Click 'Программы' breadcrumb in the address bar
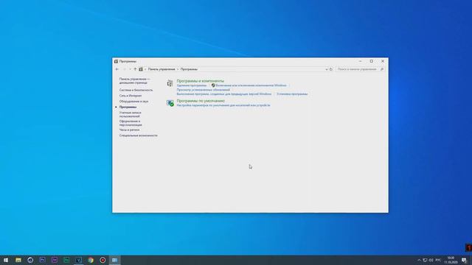 (x=189, y=69)
